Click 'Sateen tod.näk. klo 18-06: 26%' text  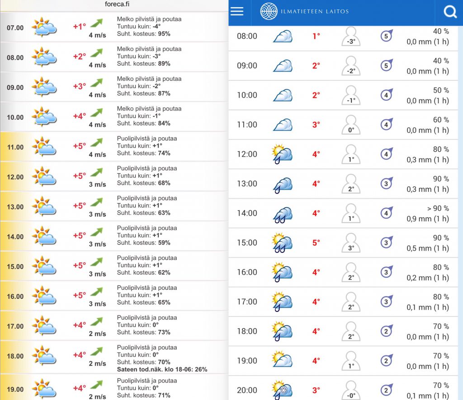(x=162, y=369)
